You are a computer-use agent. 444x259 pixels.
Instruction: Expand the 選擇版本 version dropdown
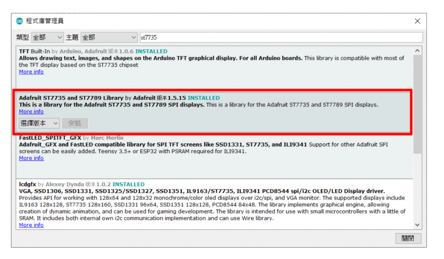tap(39, 123)
